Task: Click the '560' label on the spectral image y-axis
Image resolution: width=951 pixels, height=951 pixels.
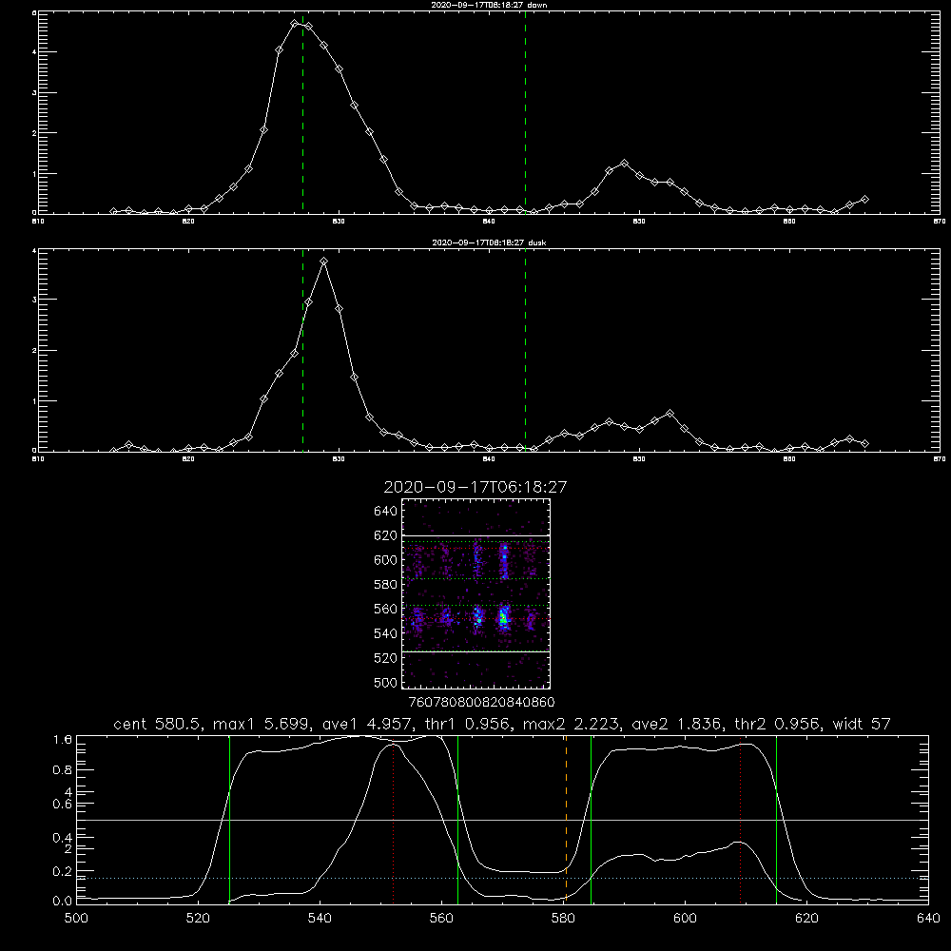Action: click(x=386, y=609)
